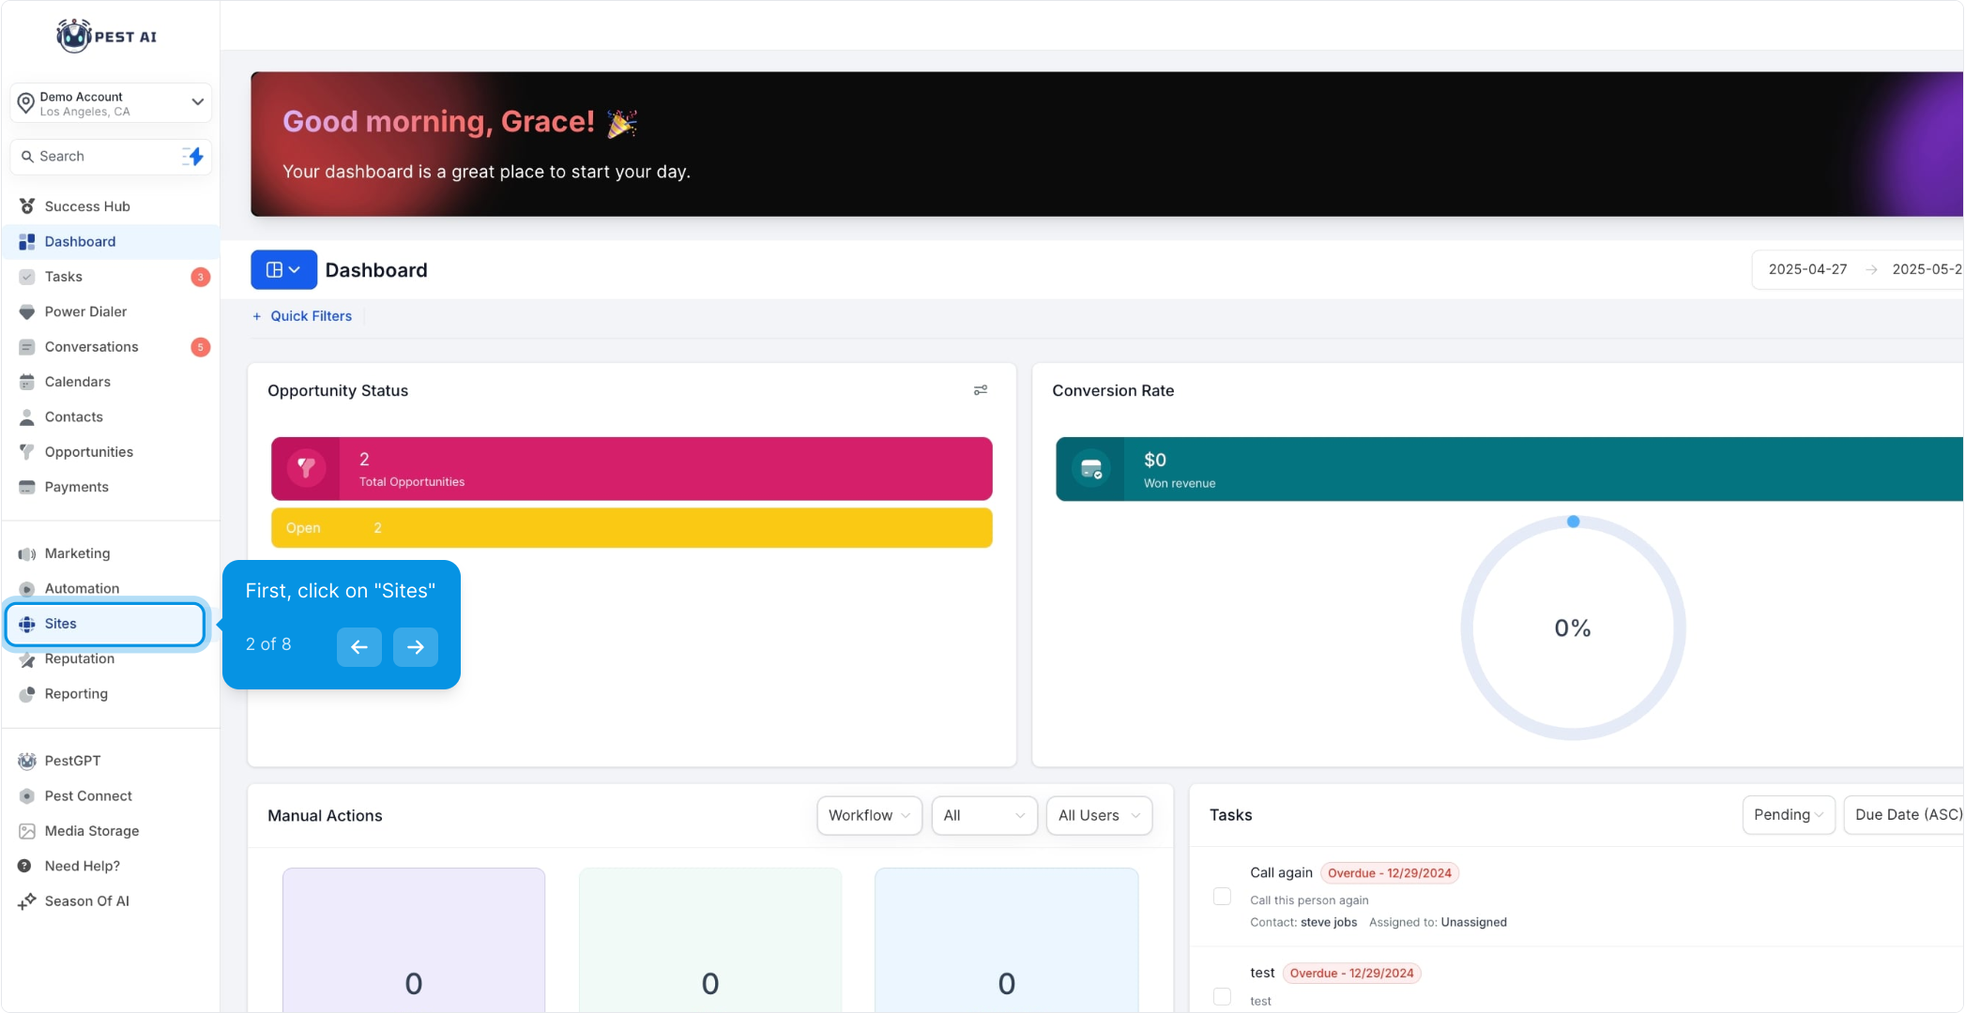The height and width of the screenshot is (1013, 1965).
Task: Click the conversion rate ring blue handle
Action: pos(1574,522)
